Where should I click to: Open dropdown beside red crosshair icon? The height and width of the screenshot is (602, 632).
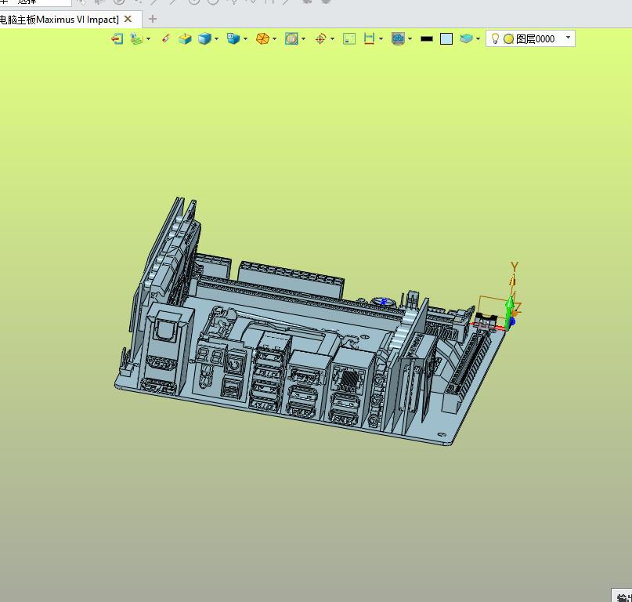tap(332, 38)
